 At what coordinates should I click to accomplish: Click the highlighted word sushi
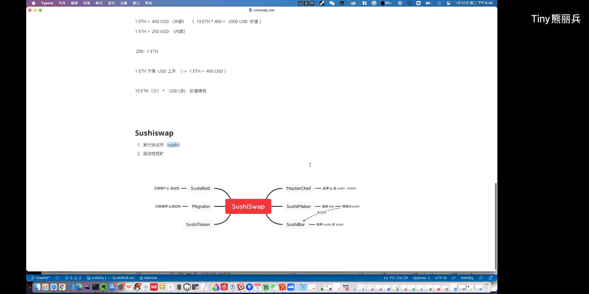click(x=173, y=145)
